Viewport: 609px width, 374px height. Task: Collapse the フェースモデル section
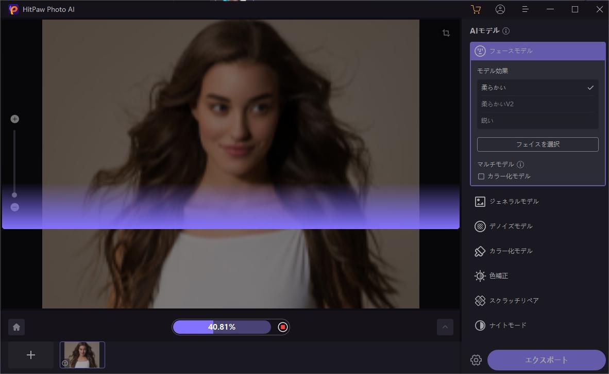pos(537,51)
